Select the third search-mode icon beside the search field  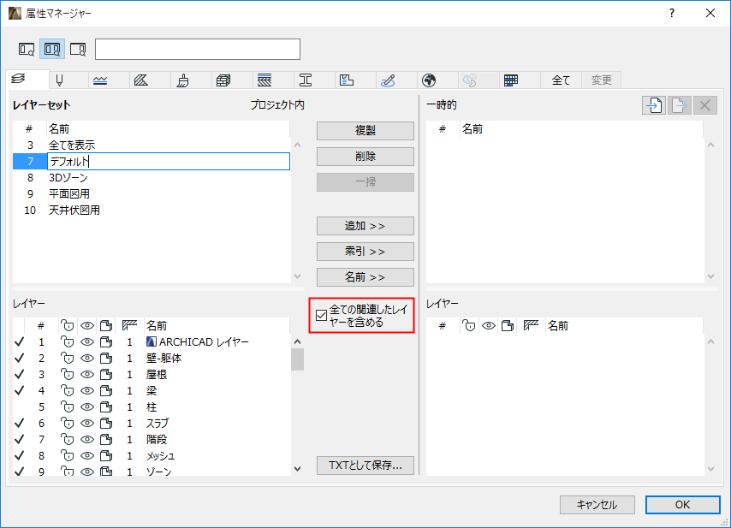tap(78, 49)
